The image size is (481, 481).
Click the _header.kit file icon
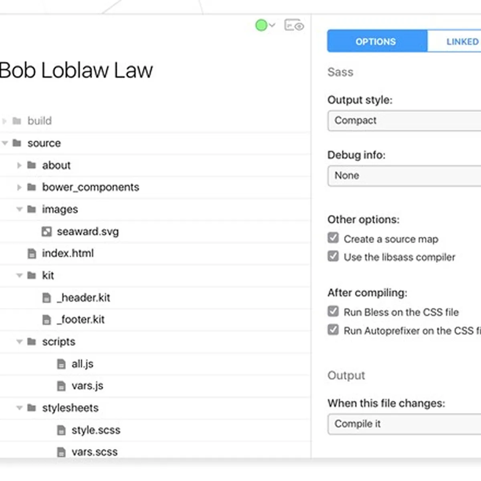pos(46,297)
